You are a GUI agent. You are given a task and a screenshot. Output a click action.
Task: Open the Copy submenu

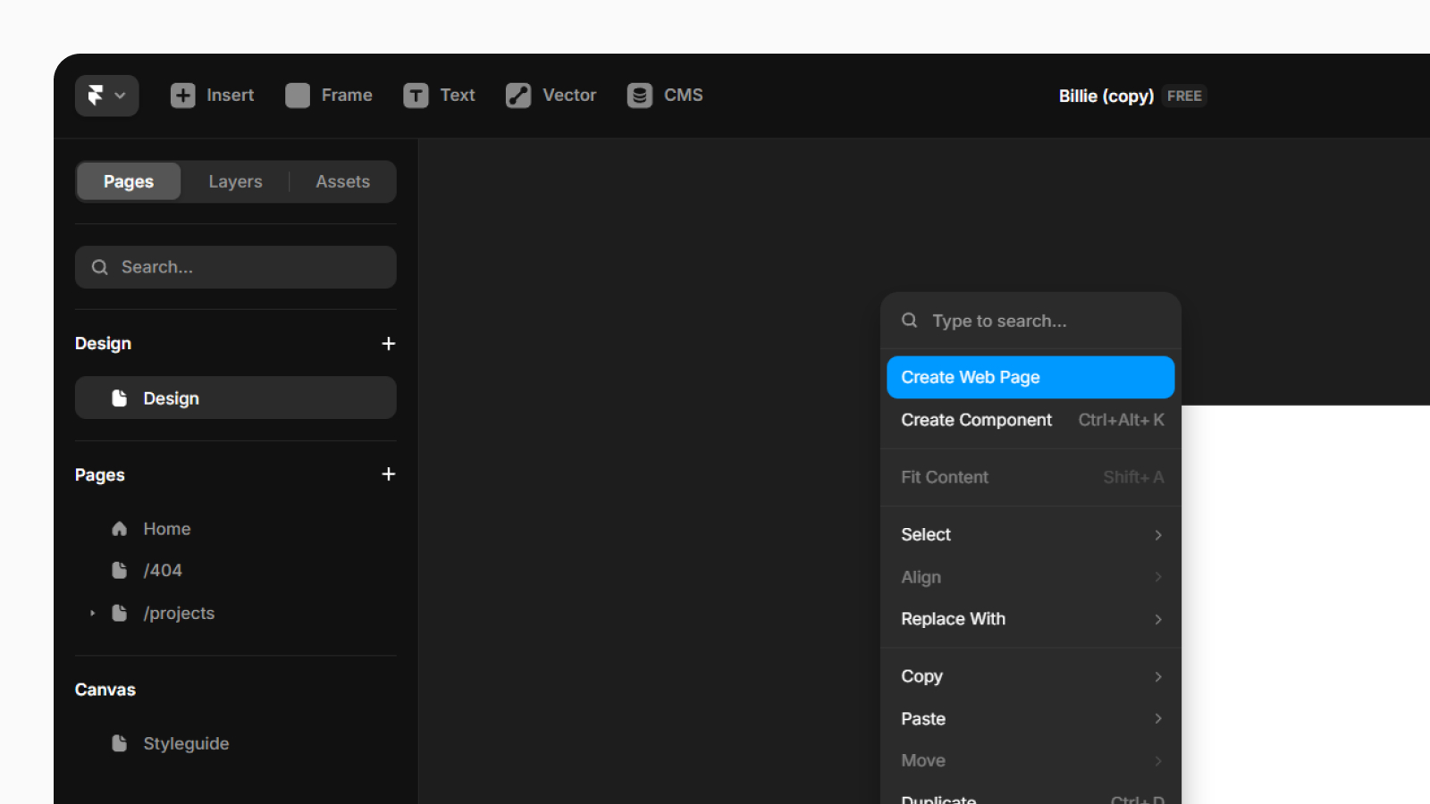pyautogui.click(x=1030, y=676)
